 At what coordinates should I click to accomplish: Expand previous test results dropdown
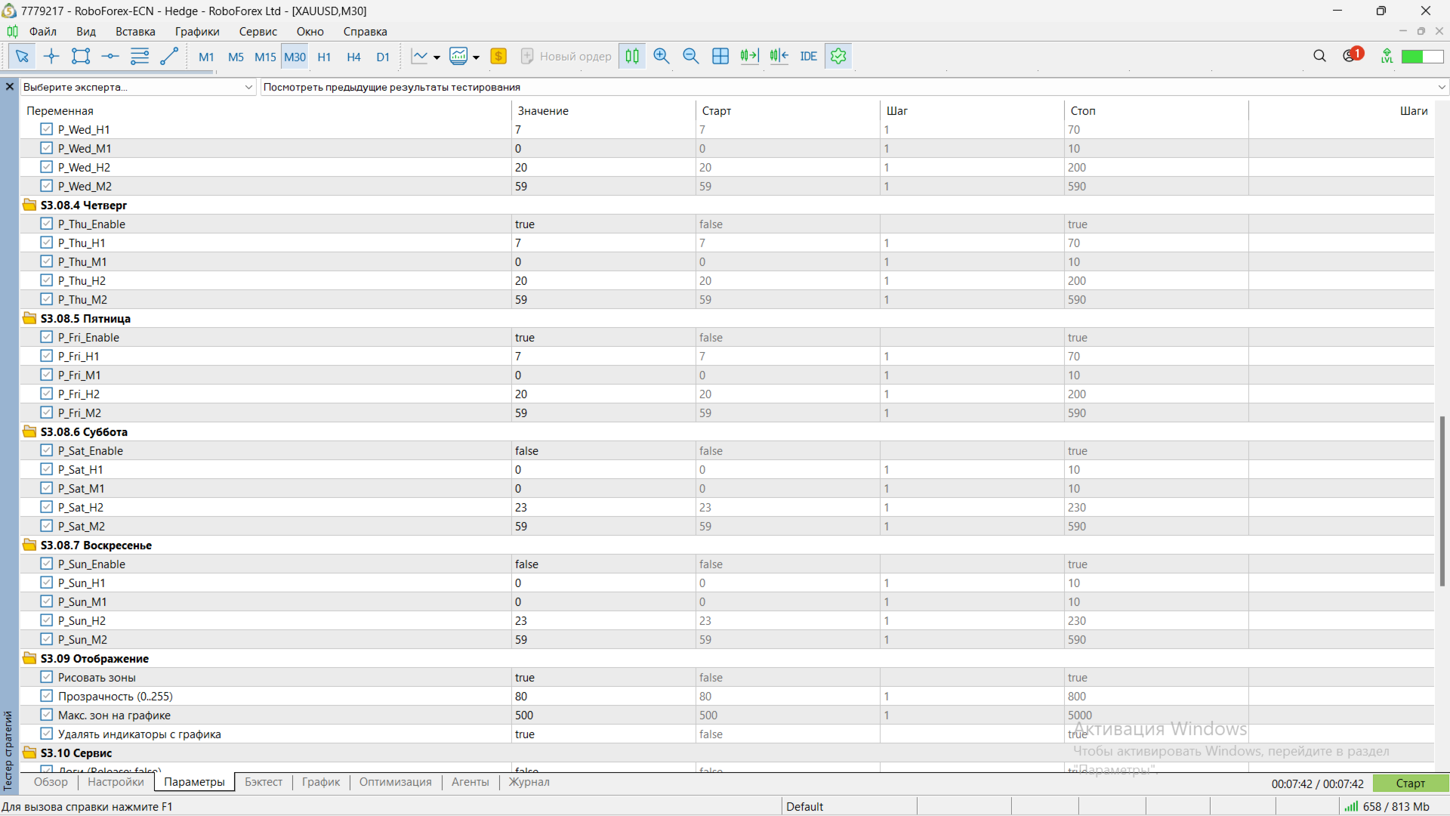(x=1442, y=87)
